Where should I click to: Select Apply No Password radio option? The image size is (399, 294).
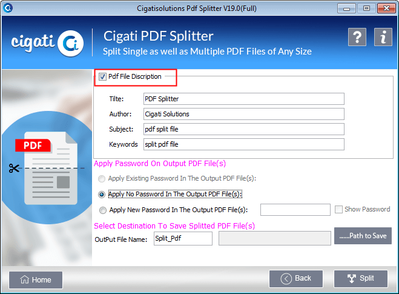point(102,195)
